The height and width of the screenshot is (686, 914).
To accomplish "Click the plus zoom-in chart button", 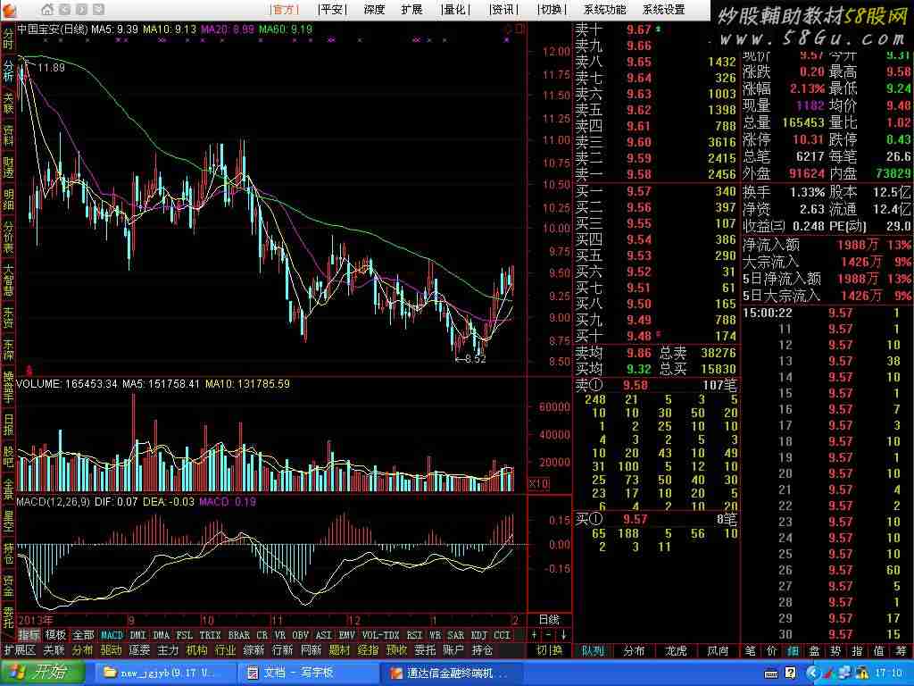I will tap(535, 635).
